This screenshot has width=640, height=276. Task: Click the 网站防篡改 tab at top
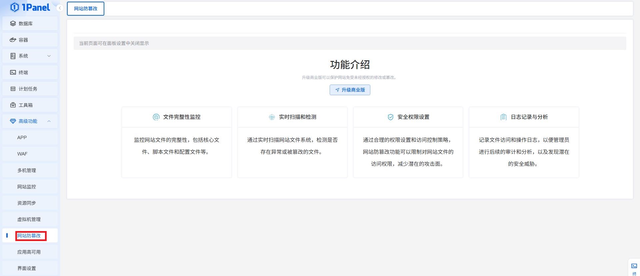point(86,9)
